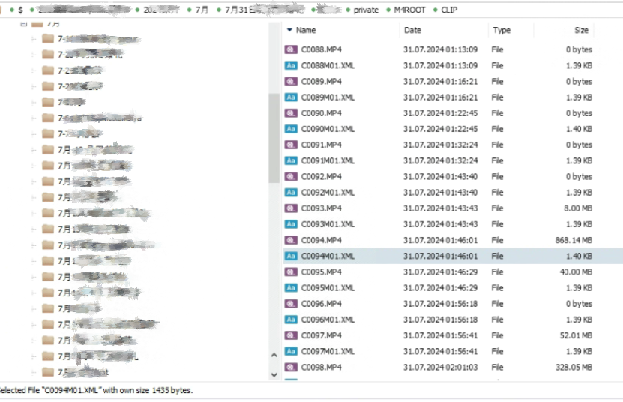
Task: Click the C0088.MP4 video file icon
Action: coord(291,49)
